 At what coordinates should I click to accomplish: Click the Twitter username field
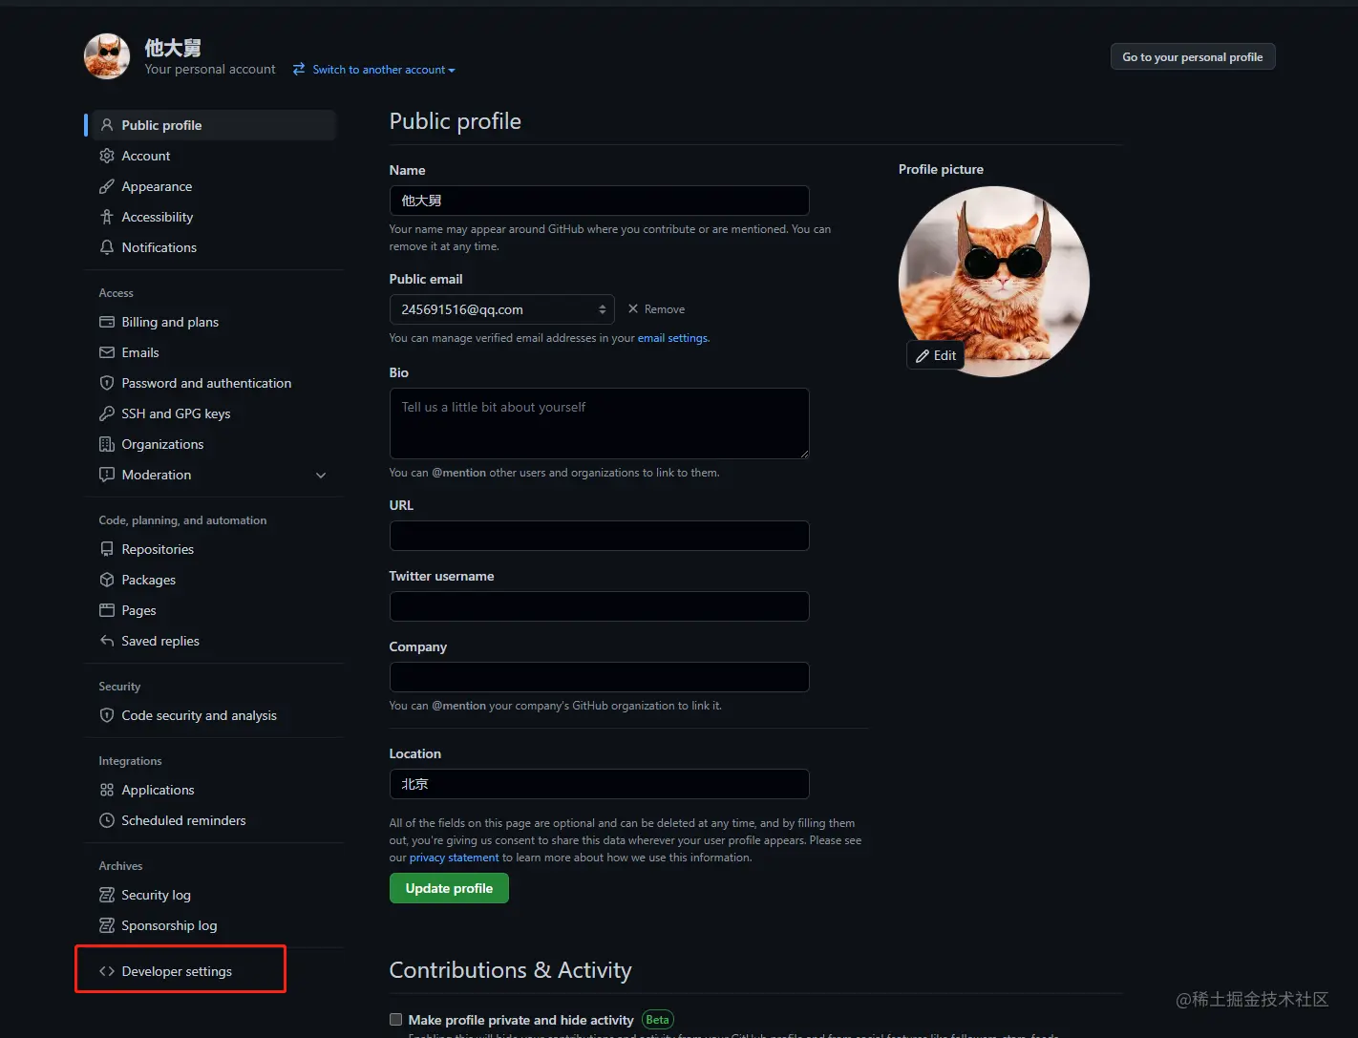tap(599, 606)
